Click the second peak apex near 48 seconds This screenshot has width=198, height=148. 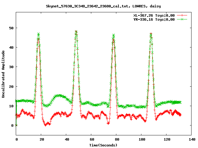76,31
